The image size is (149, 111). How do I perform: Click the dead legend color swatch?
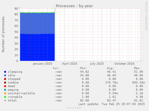coord(5,86)
